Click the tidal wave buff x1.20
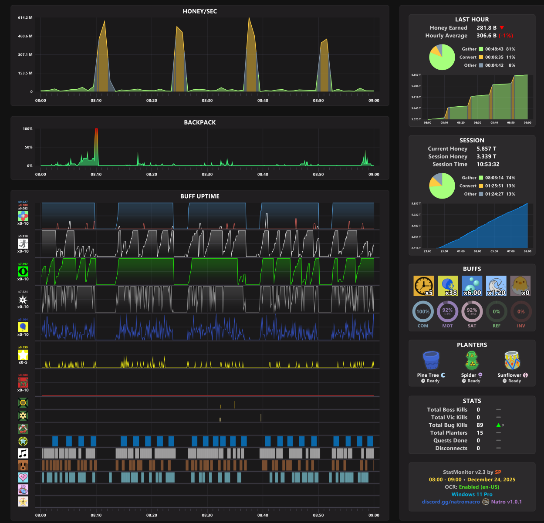The image size is (544, 523). [496, 286]
